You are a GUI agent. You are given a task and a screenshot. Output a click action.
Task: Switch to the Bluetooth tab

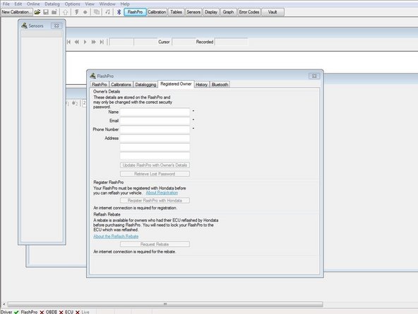point(220,84)
